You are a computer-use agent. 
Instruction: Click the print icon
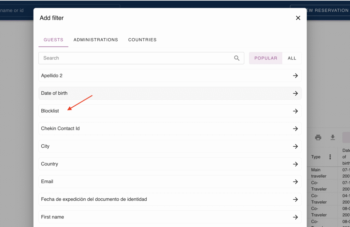coord(318,137)
